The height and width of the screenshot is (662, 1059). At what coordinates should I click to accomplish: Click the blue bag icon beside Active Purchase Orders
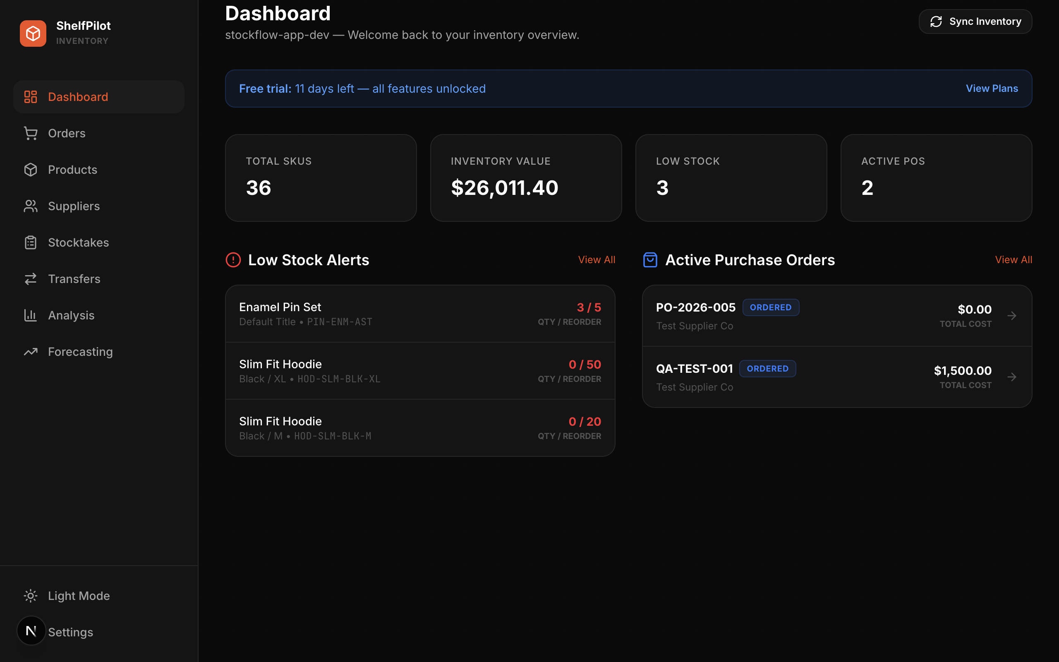[650, 260]
